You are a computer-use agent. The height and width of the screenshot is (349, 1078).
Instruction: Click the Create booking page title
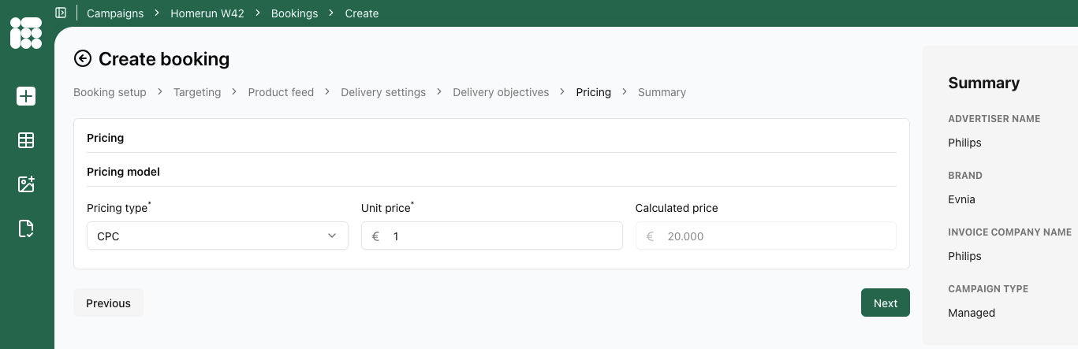pyautogui.click(x=164, y=58)
